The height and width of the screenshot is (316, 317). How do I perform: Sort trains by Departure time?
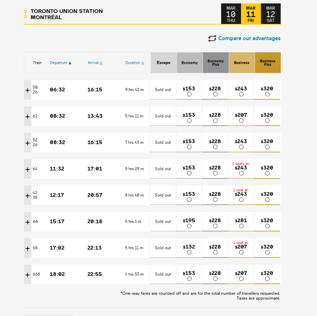pos(61,63)
